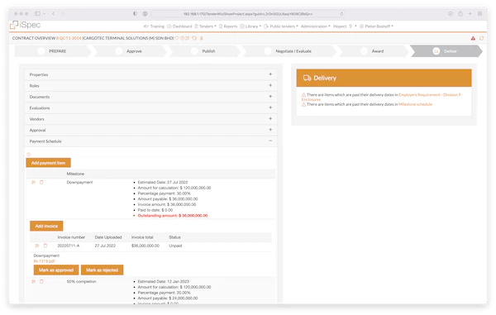Click the Outstanding amount red text
Image resolution: width=496 pixels, height=315 pixels.
click(x=173, y=216)
